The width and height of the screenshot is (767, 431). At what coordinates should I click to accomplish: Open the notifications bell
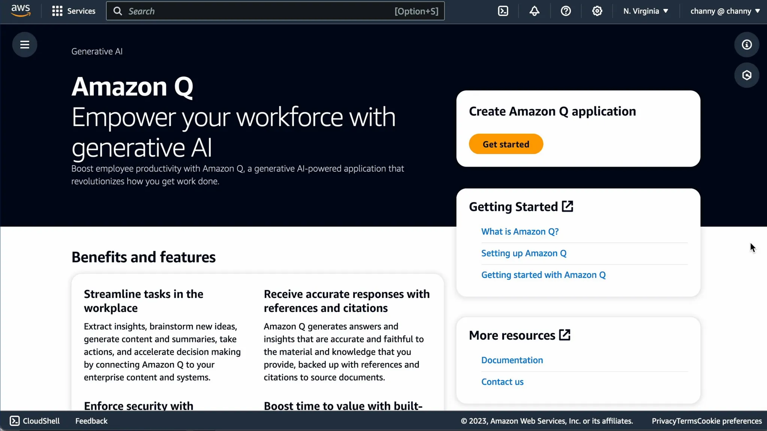(x=534, y=11)
